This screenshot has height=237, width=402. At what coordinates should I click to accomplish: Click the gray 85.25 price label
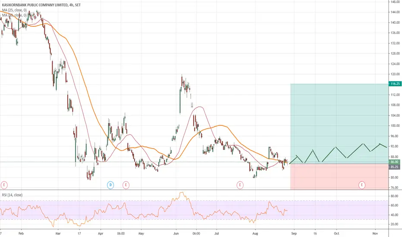395,167
